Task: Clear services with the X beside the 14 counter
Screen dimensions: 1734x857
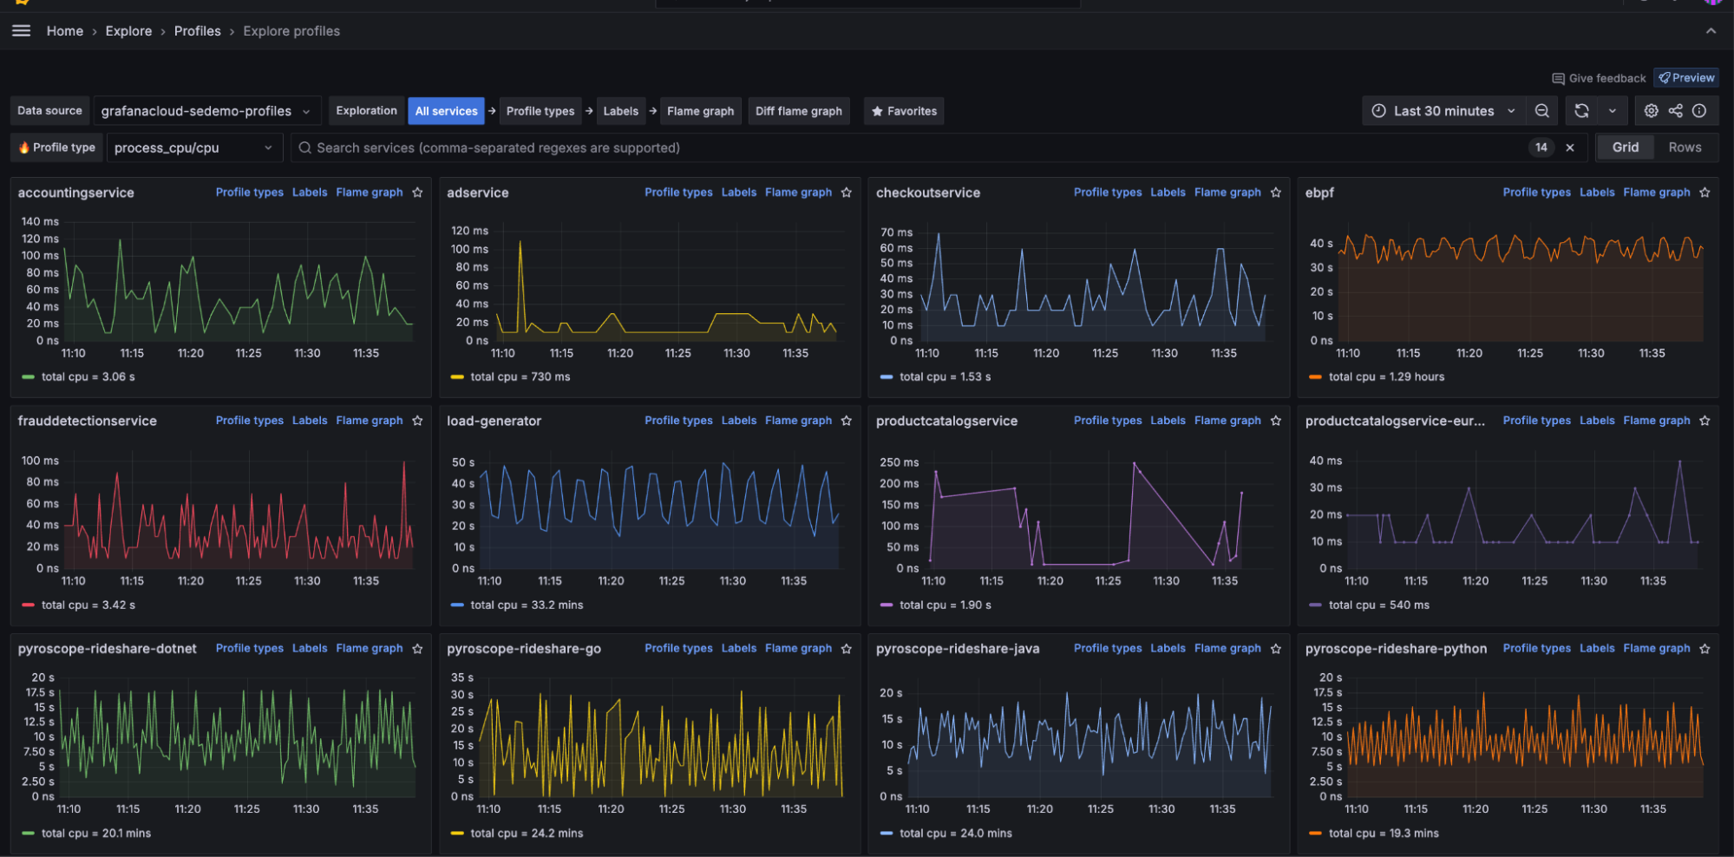Action: (x=1569, y=147)
